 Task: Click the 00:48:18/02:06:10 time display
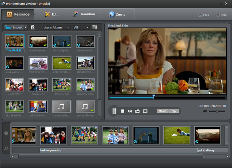212,106
